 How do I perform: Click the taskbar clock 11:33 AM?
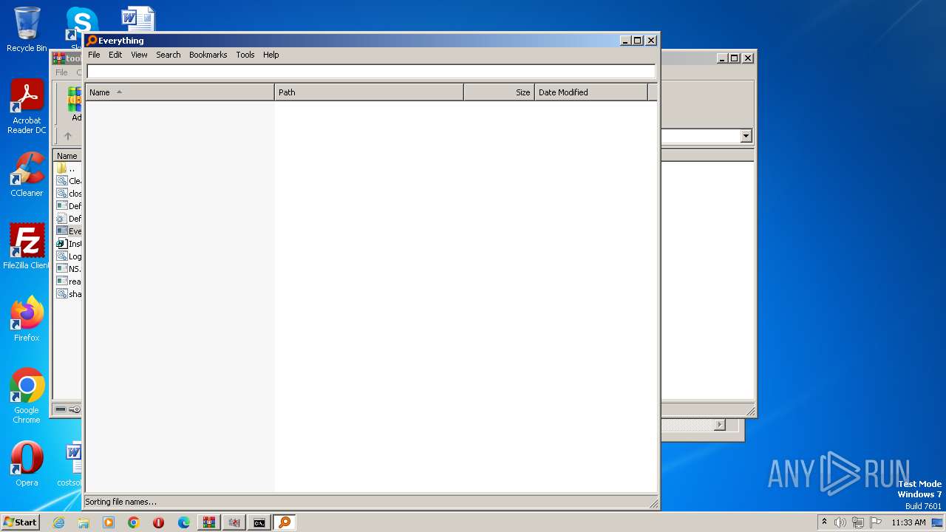coord(908,522)
